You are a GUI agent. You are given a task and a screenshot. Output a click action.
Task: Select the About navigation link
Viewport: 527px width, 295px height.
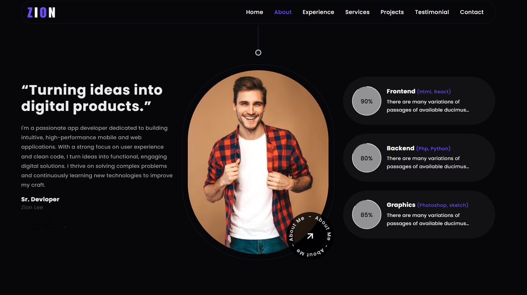pos(283,12)
